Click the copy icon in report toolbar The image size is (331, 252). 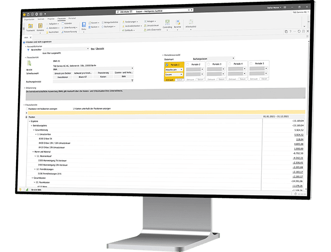[286, 31]
